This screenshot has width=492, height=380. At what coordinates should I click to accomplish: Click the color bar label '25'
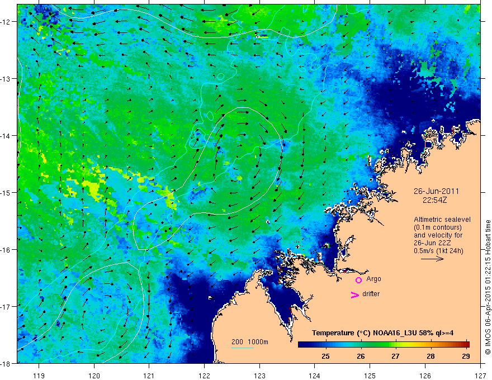pyautogui.click(x=326, y=356)
